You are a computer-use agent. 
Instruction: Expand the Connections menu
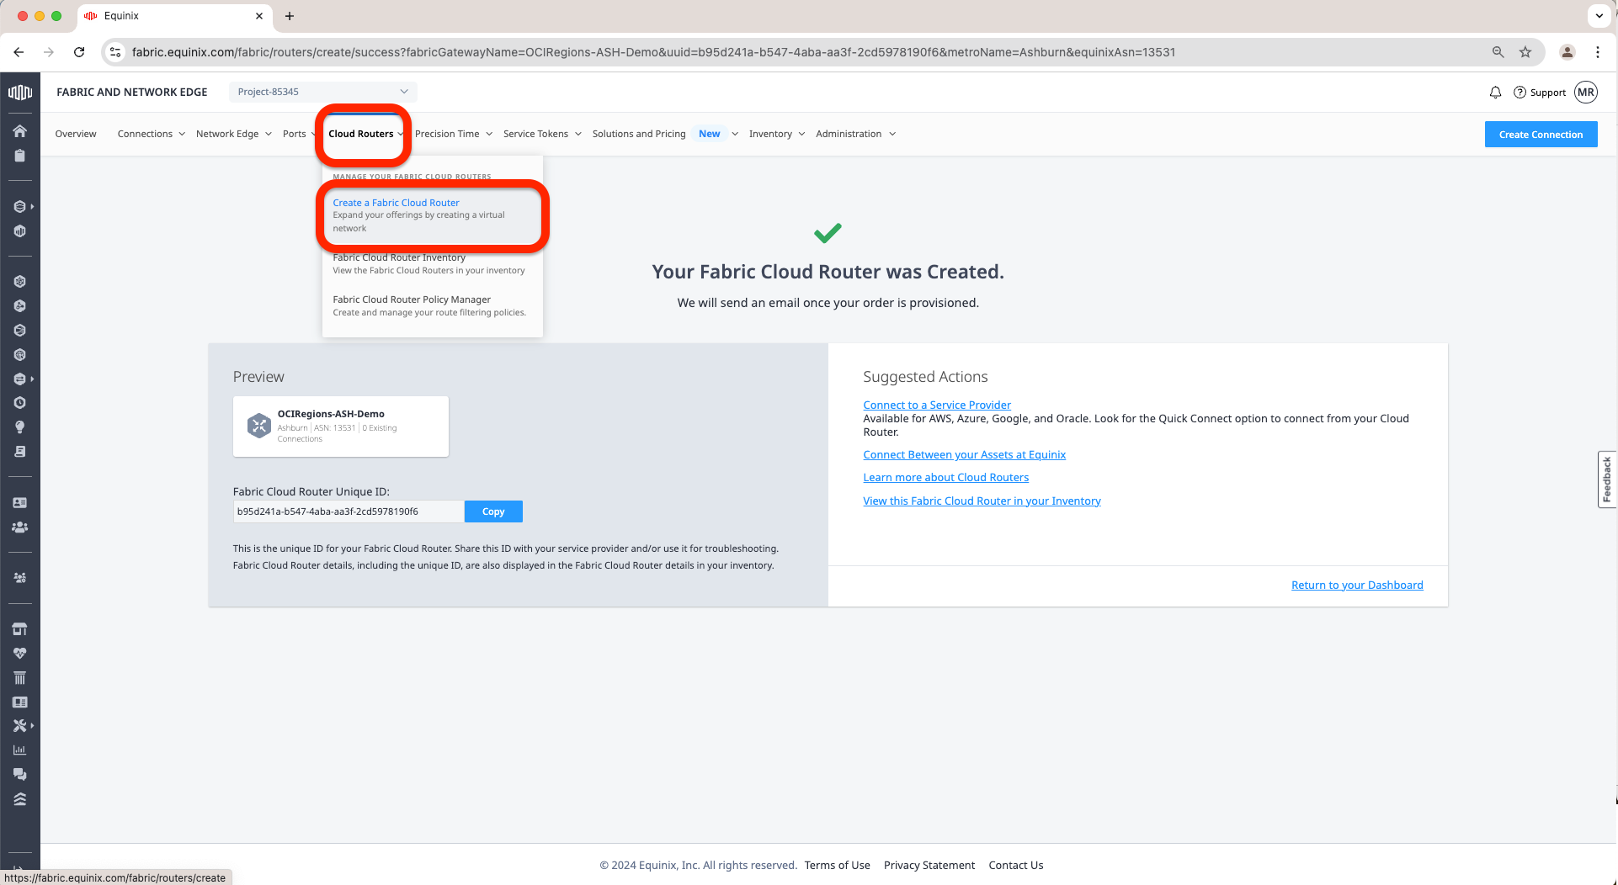click(x=152, y=134)
